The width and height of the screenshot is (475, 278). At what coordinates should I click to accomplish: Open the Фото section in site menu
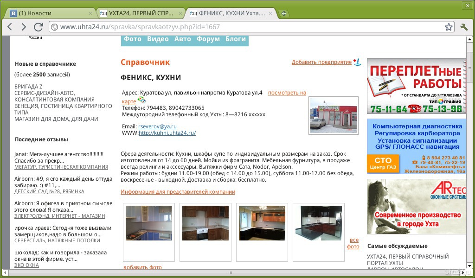coord(133,39)
